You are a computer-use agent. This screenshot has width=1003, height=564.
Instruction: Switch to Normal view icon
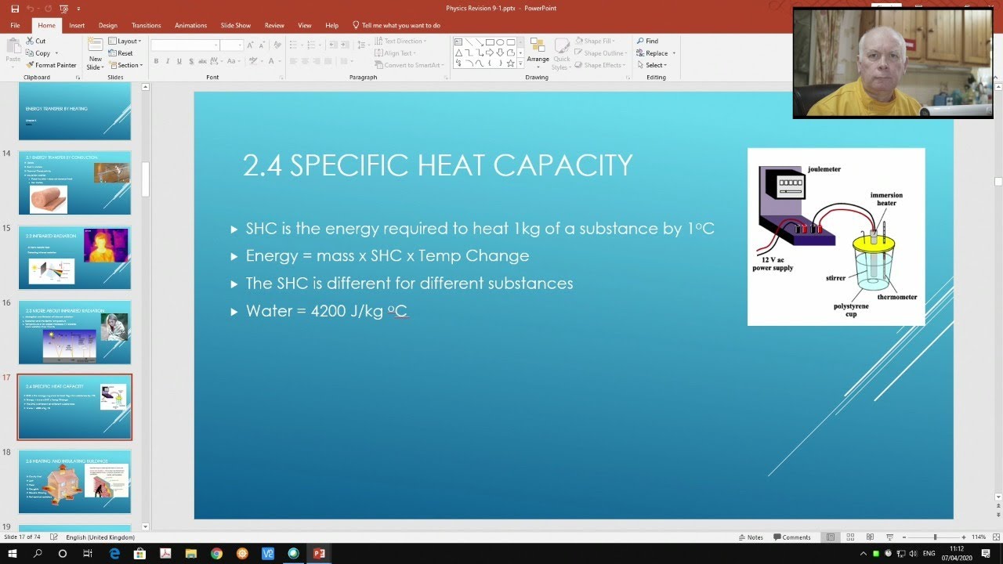(x=831, y=537)
